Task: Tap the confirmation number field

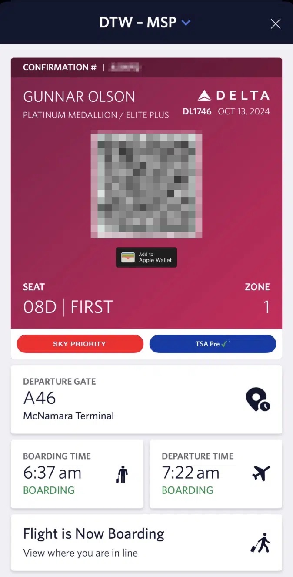Action: 124,67
